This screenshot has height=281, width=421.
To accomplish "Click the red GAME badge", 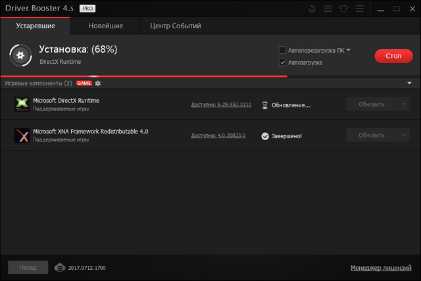I will 84,84.
